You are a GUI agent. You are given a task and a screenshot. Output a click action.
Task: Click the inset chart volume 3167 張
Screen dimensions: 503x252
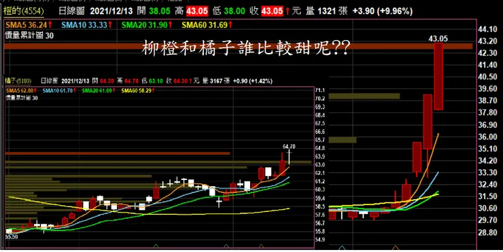point(220,81)
